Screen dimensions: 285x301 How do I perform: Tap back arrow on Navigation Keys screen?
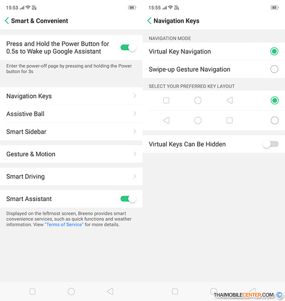(x=150, y=21)
